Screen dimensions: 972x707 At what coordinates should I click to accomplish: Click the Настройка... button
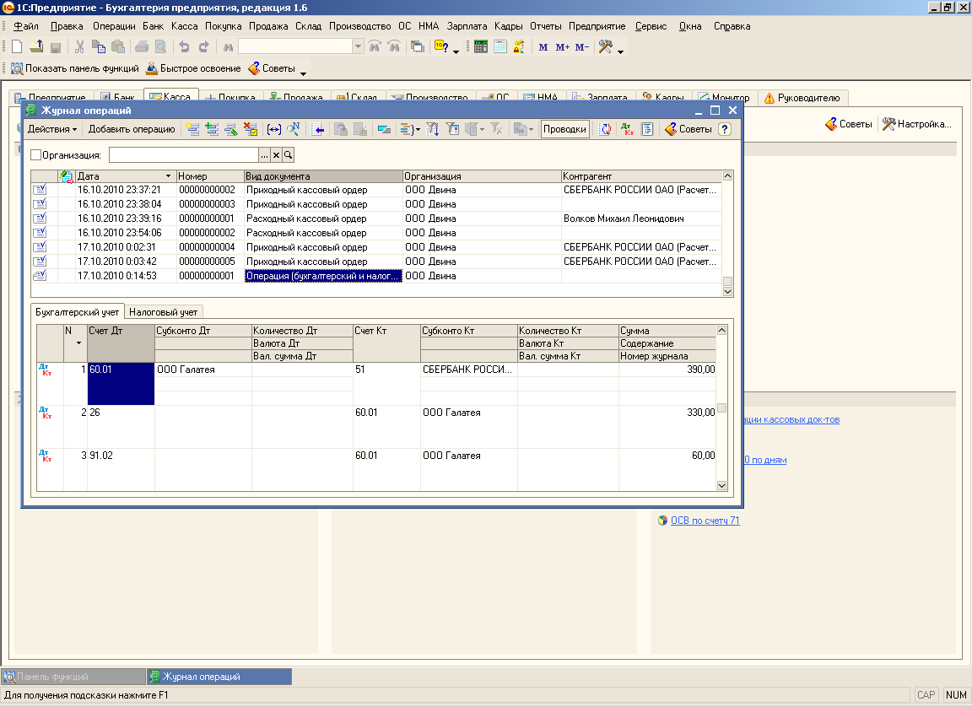click(x=916, y=124)
